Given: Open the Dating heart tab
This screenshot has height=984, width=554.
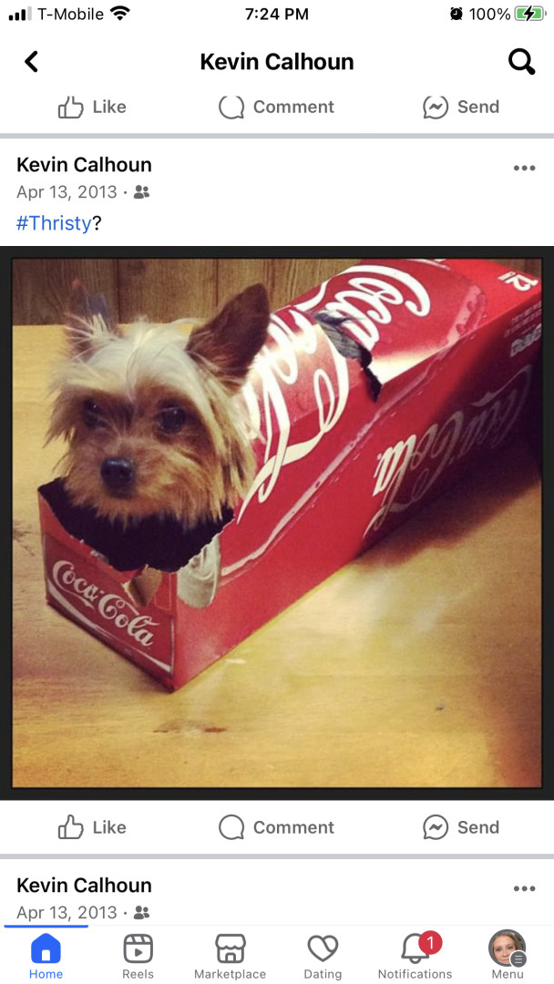Looking at the screenshot, I should click(x=323, y=957).
